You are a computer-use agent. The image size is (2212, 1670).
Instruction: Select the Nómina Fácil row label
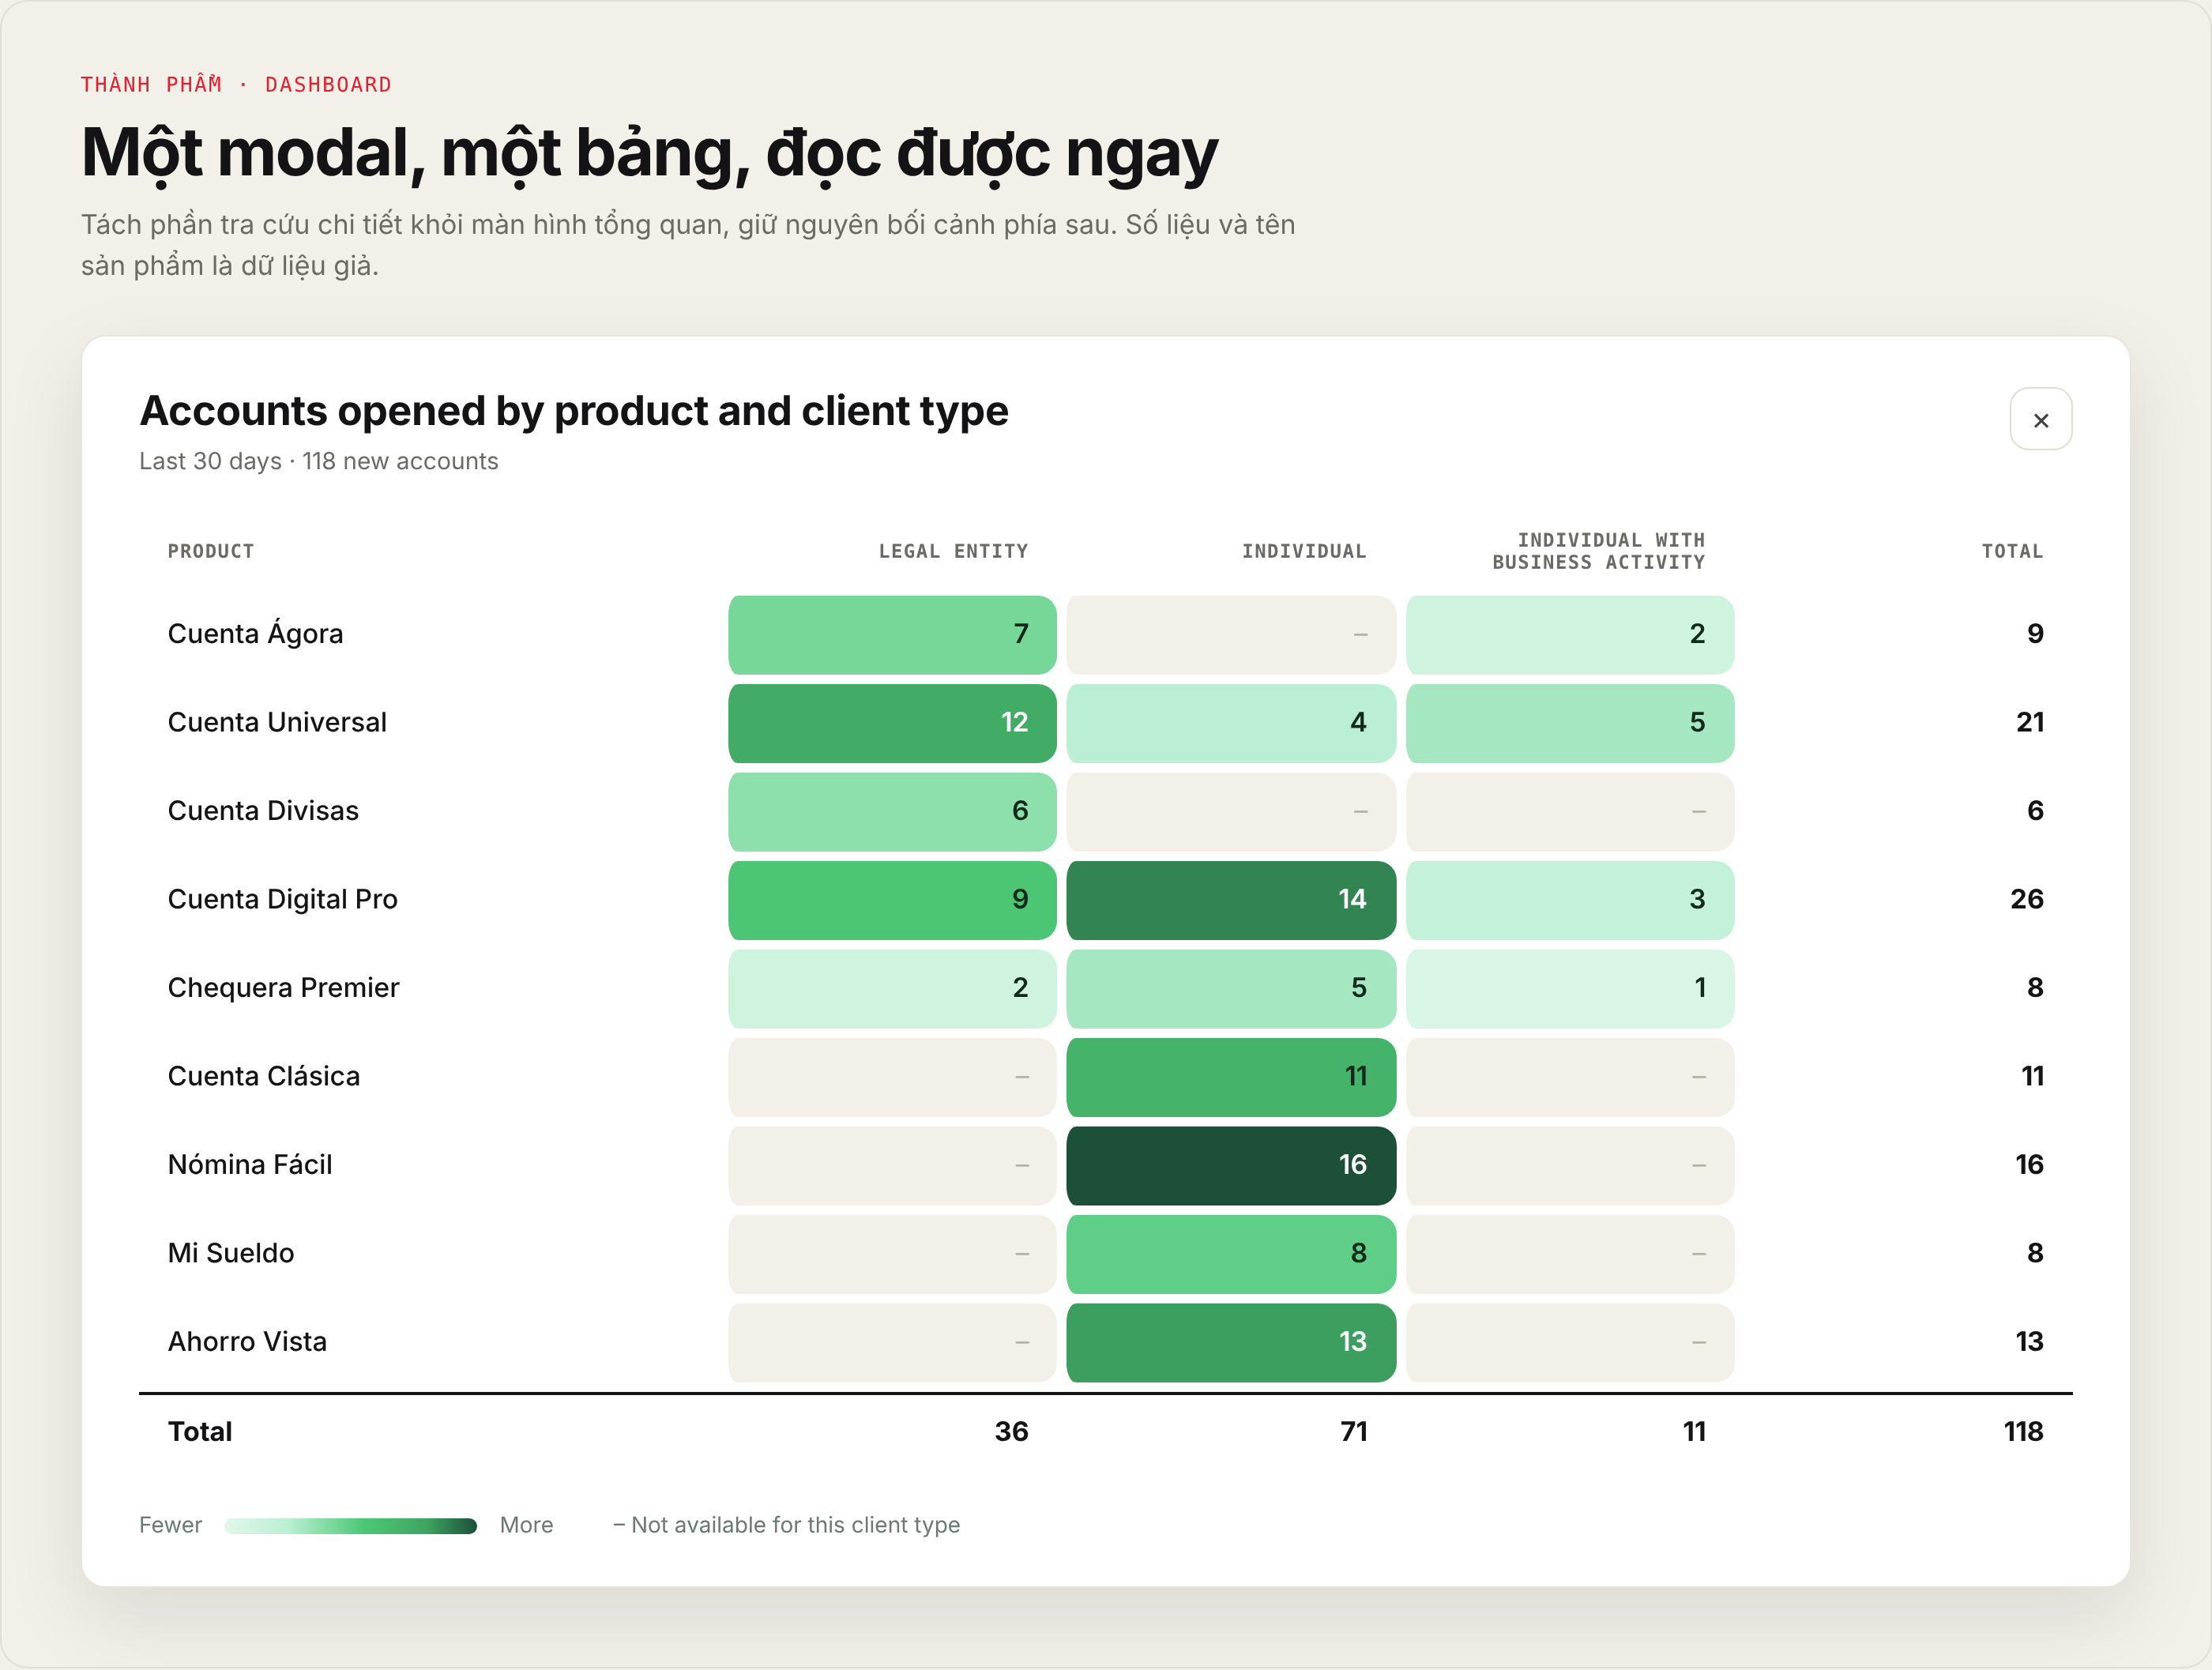coord(250,1165)
